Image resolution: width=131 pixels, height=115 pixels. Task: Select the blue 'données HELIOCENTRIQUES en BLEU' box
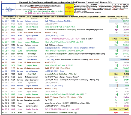9,10
